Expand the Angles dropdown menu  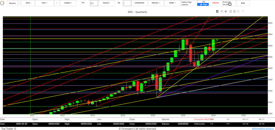68,3
